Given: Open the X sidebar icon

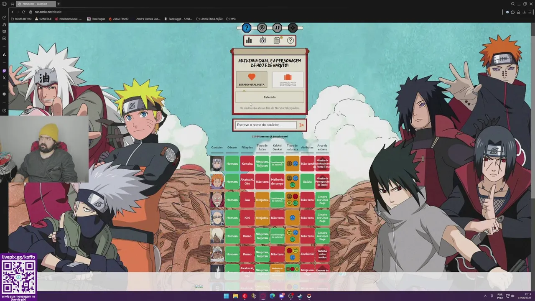Looking at the screenshot, I should click(4, 78).
